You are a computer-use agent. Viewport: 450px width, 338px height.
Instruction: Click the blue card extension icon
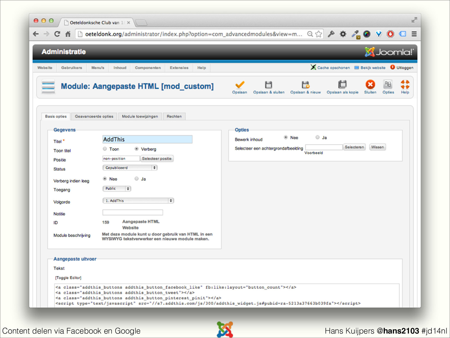402,34
